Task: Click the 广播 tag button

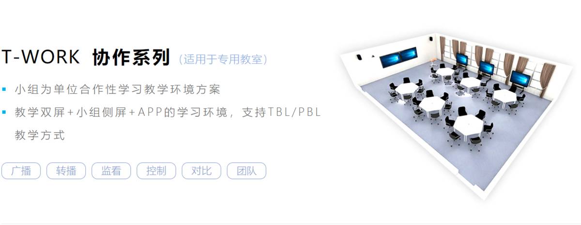Action: [21, 171]
